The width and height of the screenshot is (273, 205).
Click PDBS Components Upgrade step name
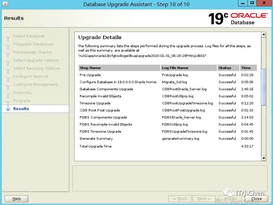(103, 117)
